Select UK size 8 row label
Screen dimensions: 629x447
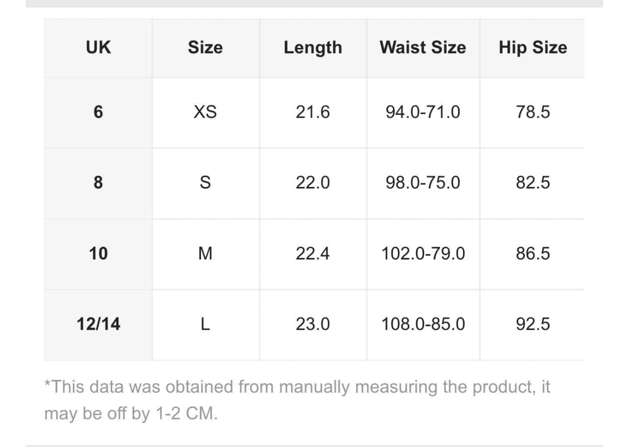[98, 183]
